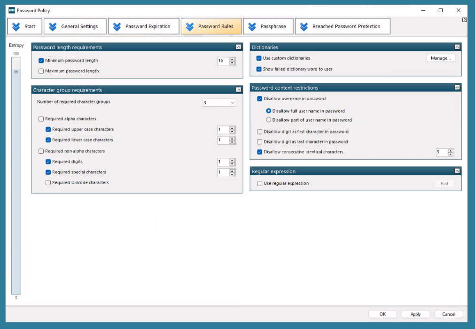Click the Number of required character groups label
This screenshot has height=329, width=475.
(74, 102)
